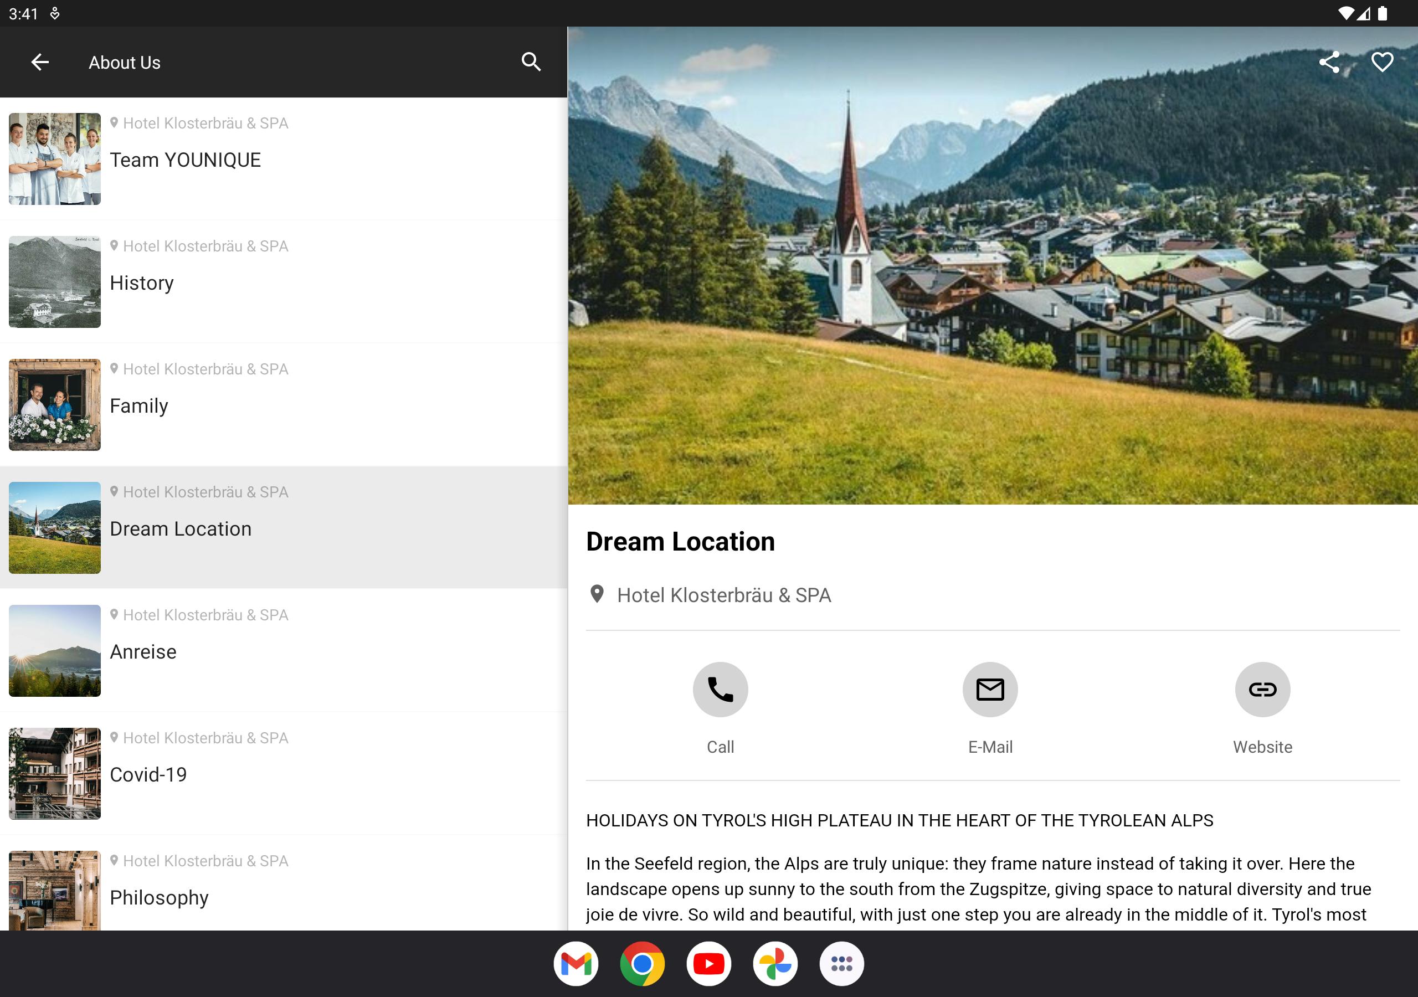Tap the clock showing 3:41
This screenshot has height=997, width=1418.
click(23, 14)
